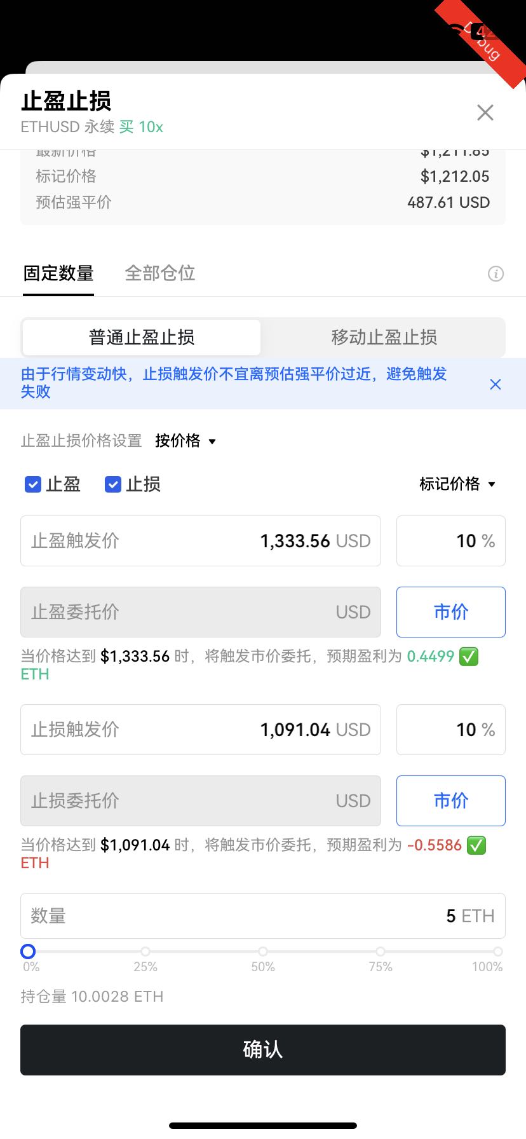Set quantity slider to 100% marker
This screenshot has width=526, height=1139.
coord(498,951)
